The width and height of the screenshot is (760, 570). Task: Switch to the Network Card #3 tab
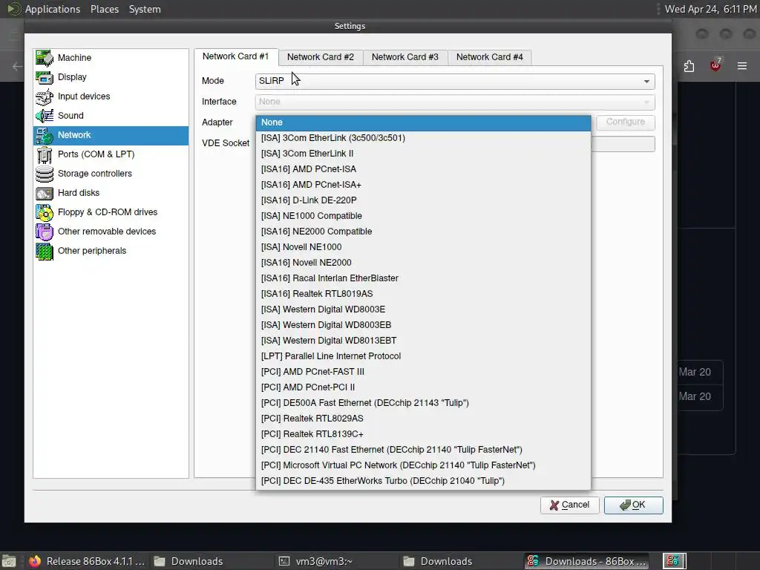click(404, 57)
